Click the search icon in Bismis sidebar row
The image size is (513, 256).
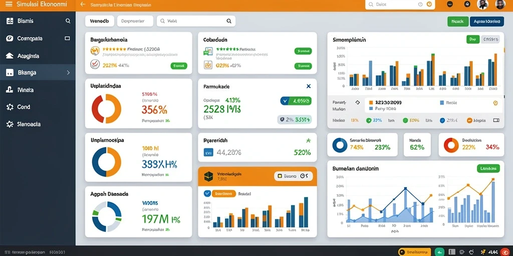point(68,21)
